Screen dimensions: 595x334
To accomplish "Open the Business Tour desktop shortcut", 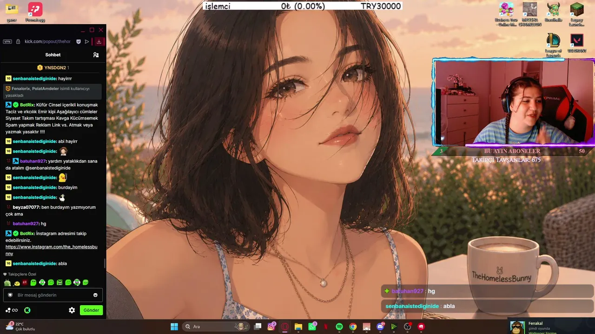I will (506, 14).
